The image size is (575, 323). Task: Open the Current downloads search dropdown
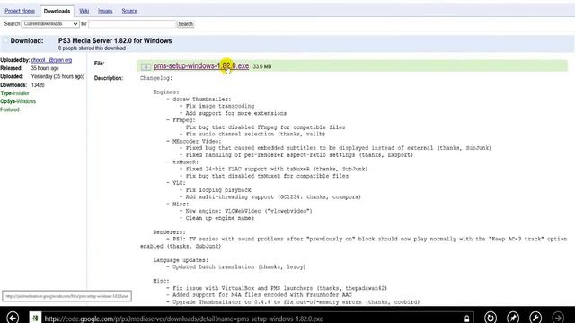tap(50, 24)
